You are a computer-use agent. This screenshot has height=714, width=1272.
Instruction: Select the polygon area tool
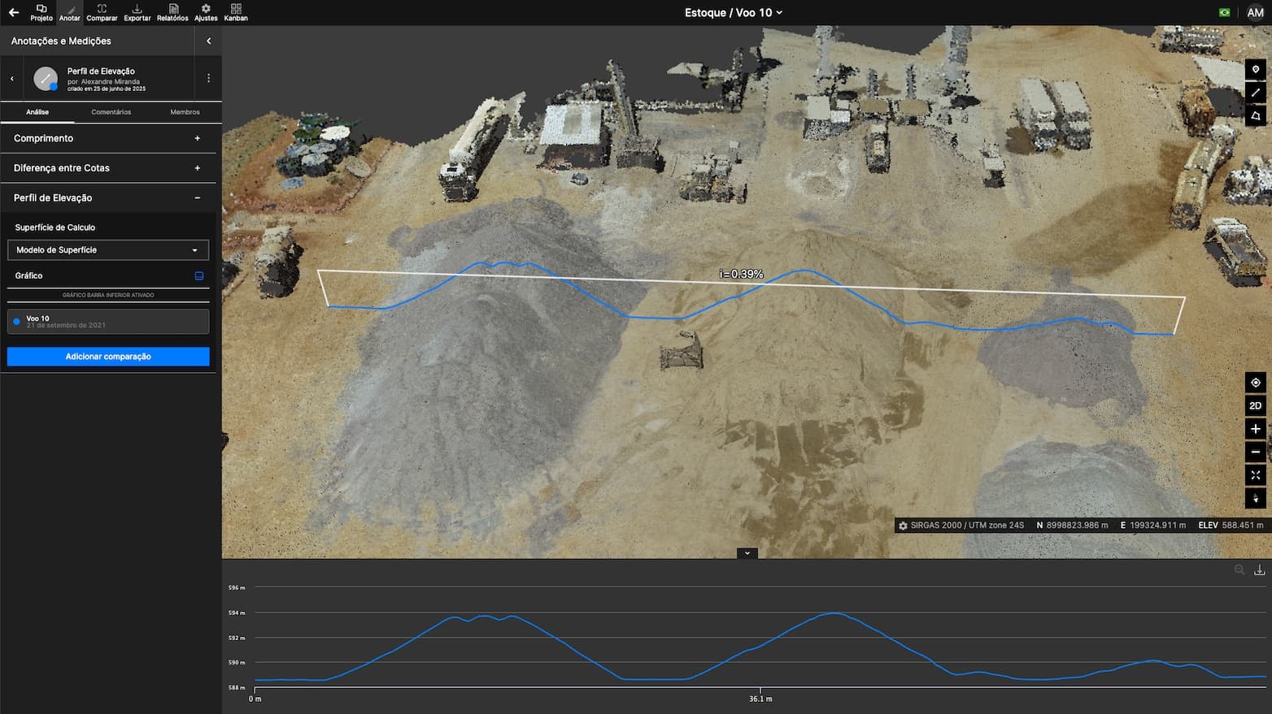pyautogui.click(x=1255, y=116)
